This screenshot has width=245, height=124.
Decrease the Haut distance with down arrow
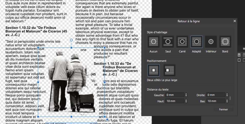point(186,102)
